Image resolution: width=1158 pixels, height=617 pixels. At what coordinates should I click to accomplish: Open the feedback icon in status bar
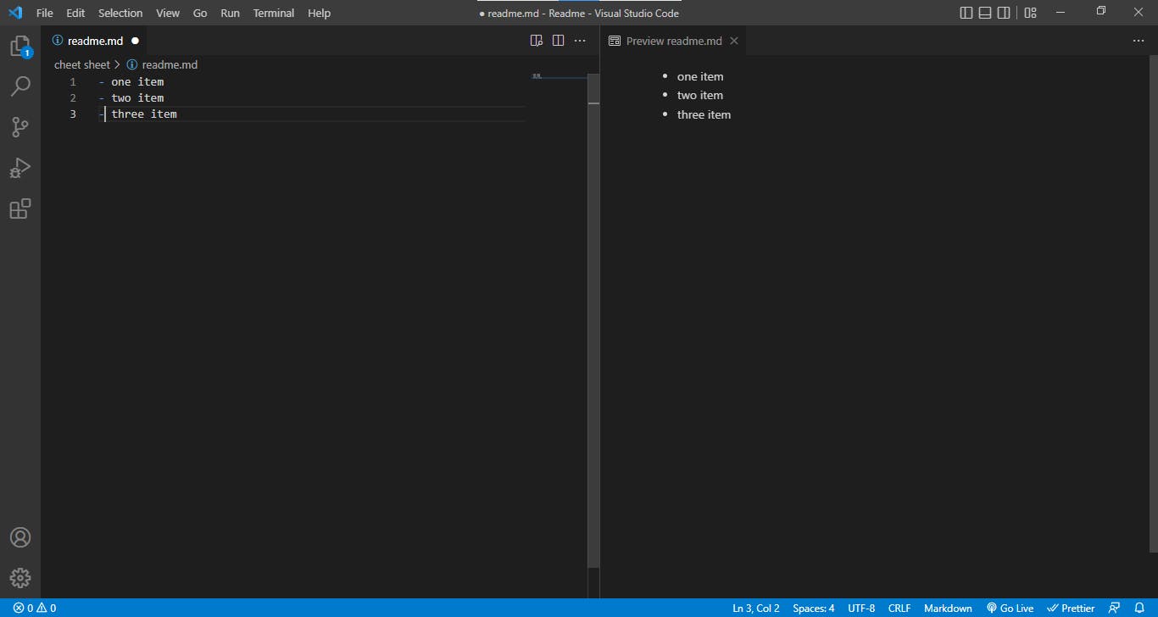[1115, 608]
